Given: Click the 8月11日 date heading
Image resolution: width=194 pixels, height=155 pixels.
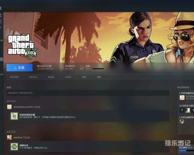Looking at the screenshot, I should (11, 132).
